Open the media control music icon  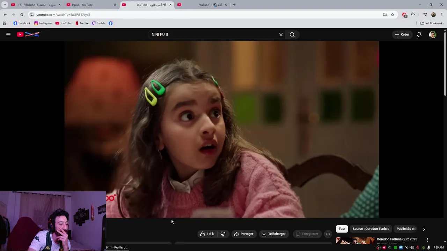[425, 15]
